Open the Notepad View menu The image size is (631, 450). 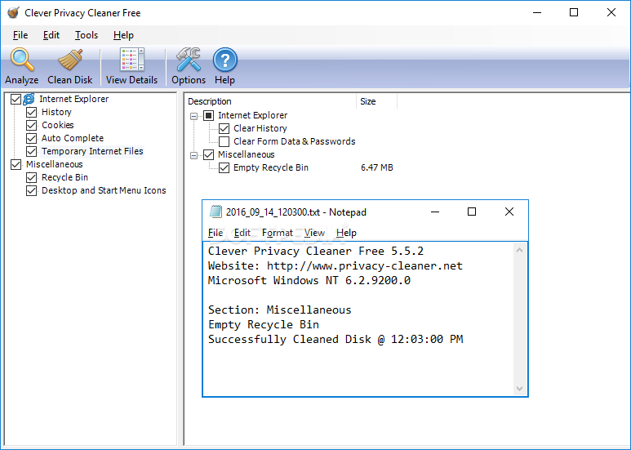point(314,233)
